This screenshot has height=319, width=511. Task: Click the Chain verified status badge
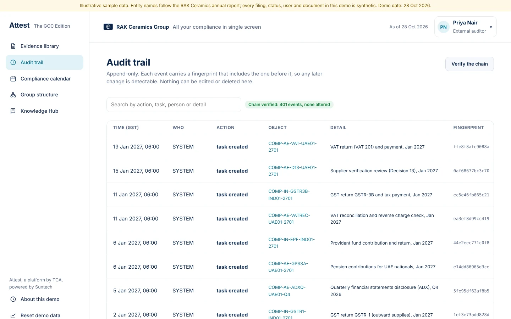(x=289, y=105)
